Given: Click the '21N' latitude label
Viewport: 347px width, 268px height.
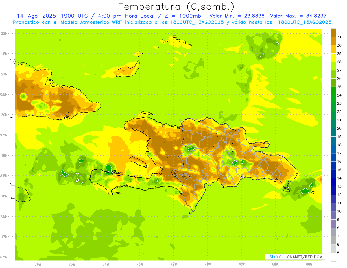Looking at the screenshot, I should coord(4,74).
